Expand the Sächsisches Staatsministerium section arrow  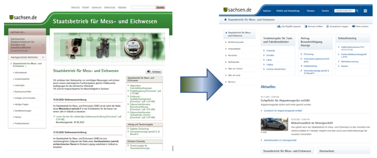43,46
